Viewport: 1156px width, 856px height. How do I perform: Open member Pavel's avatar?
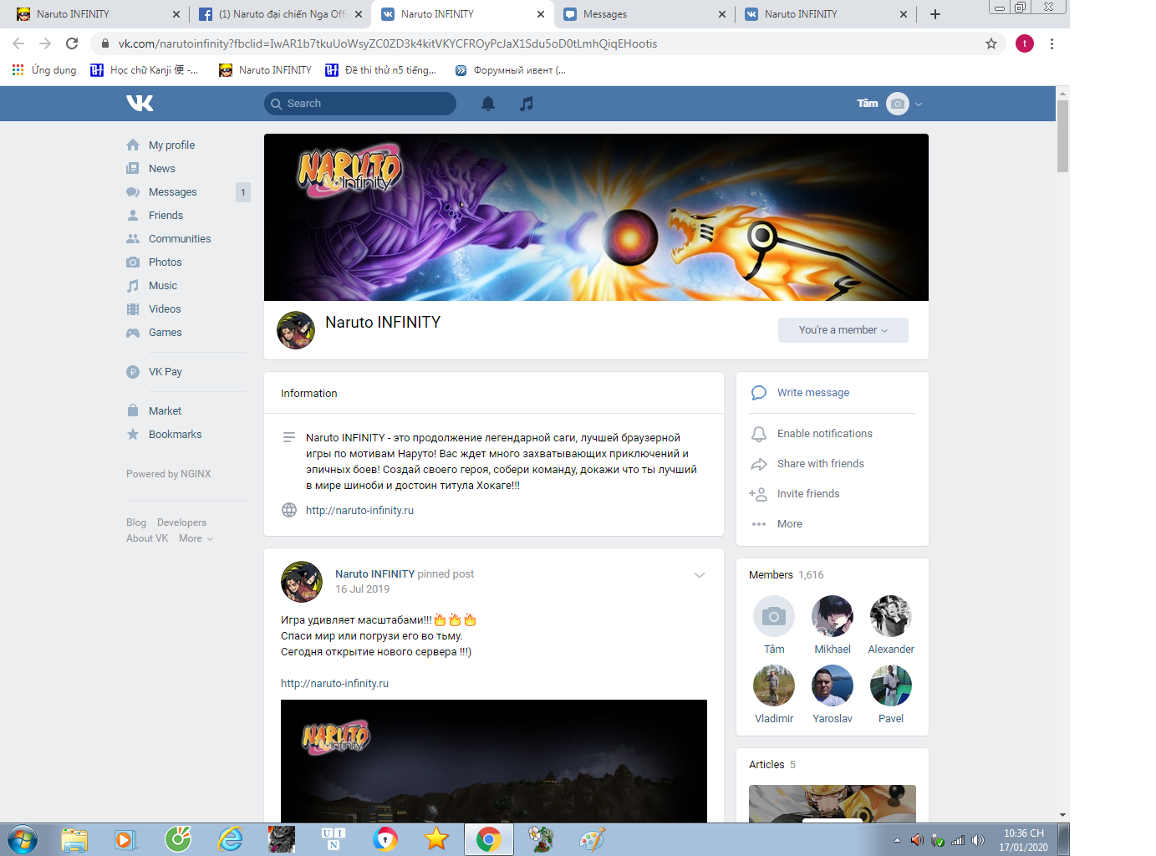[x=891, y=685]
